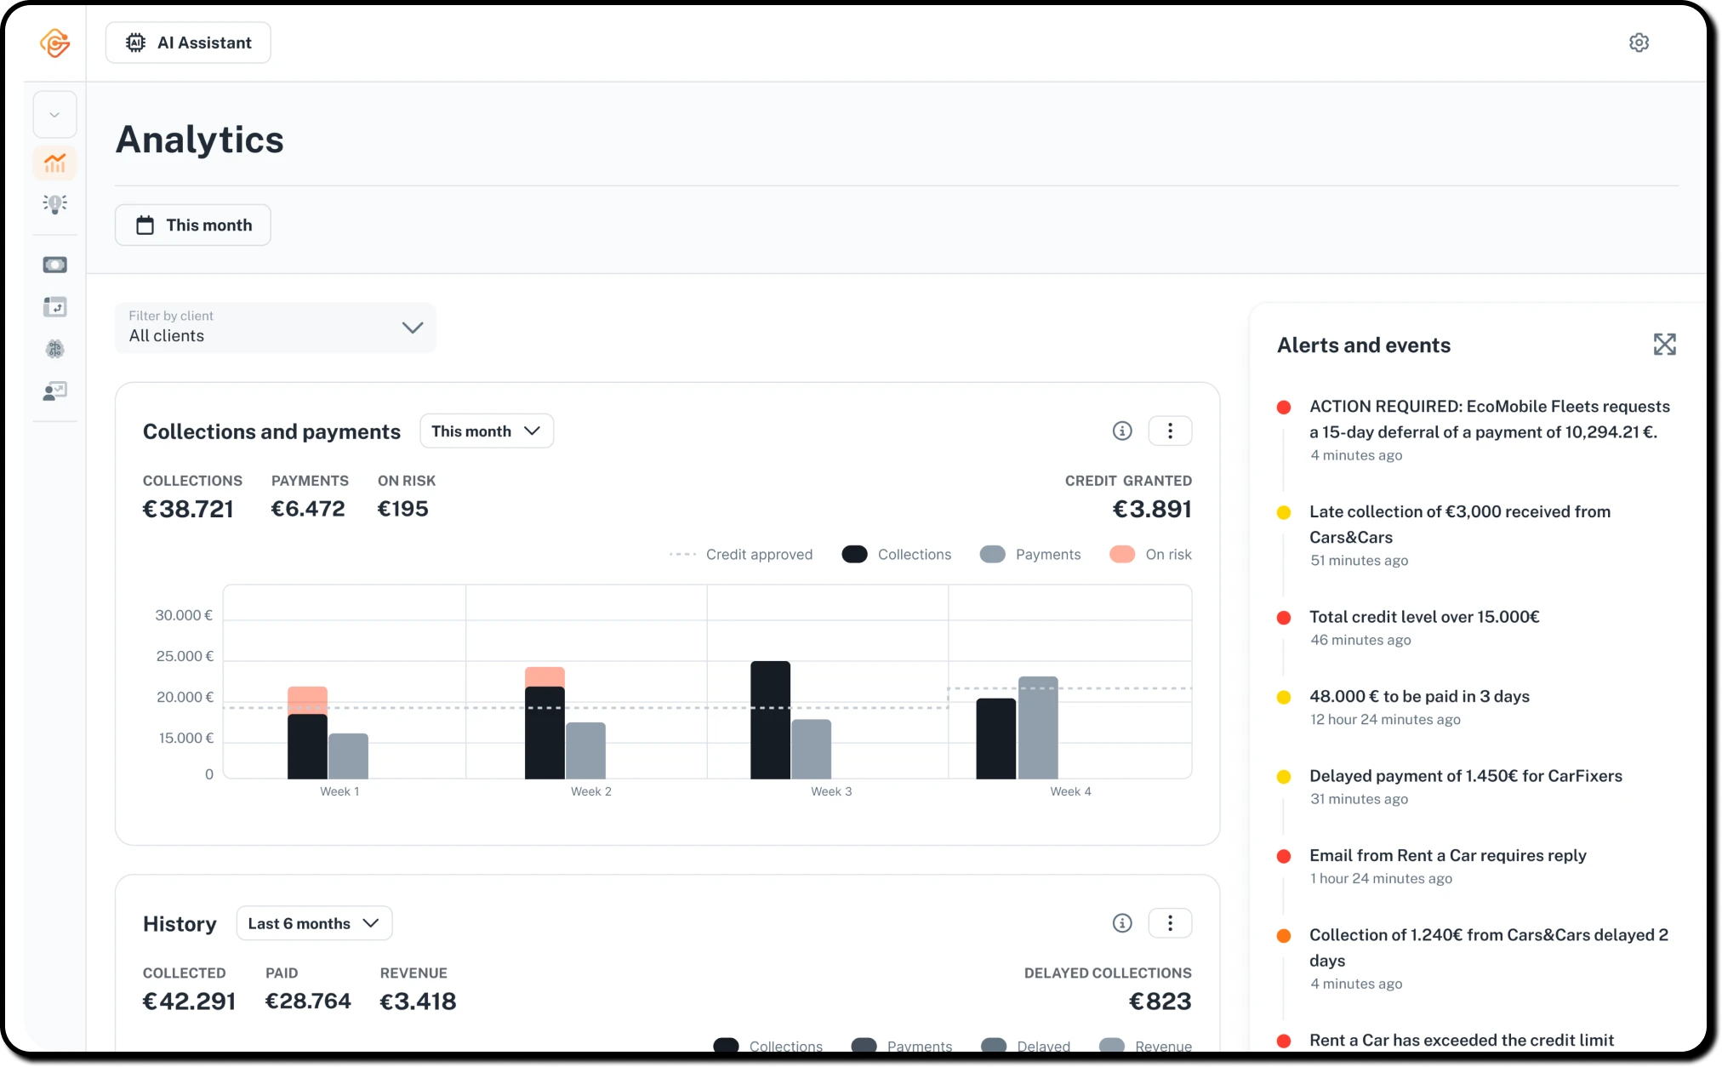The image size is (1722, 1067).
Task: Toggle On risk legend item
Action: pyautogui.click(x=1150, y=554)
